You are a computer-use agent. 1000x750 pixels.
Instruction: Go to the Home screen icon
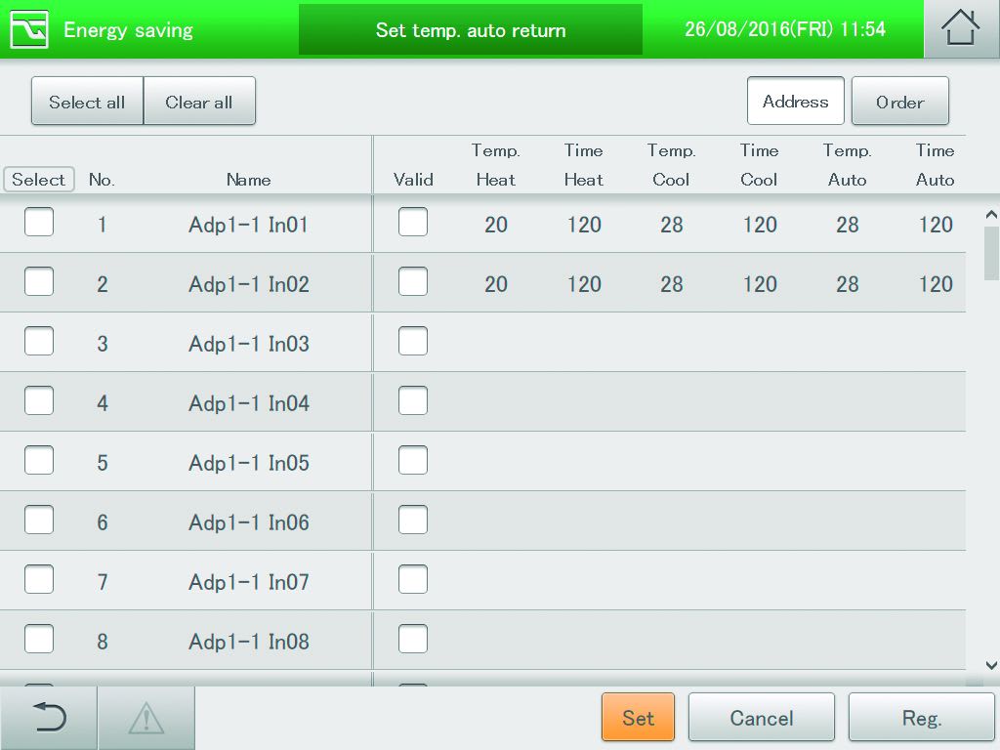pos(961,29)
